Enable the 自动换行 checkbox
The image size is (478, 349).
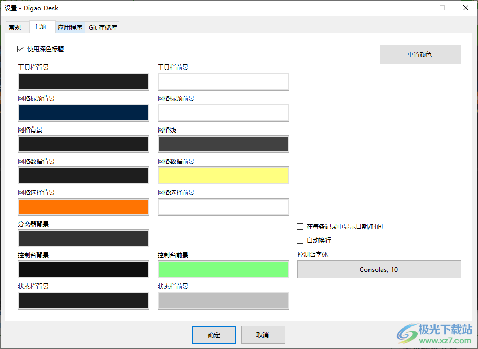click(x=299, y=240)
